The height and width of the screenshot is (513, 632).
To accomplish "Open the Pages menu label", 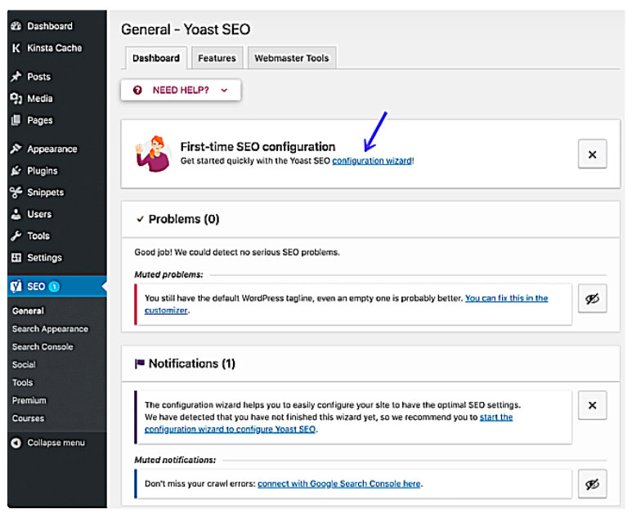I will [x=40, y=120].
